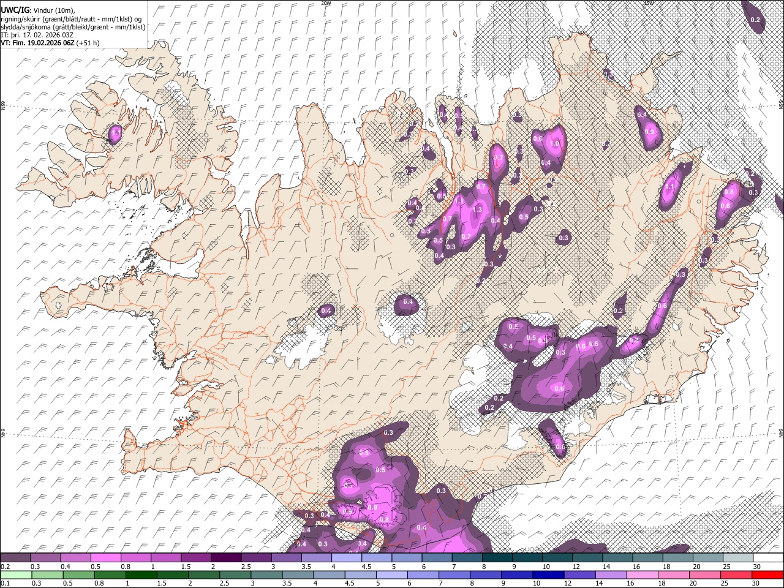Click the '0.1' number under the lower legend

click(4, 583)
